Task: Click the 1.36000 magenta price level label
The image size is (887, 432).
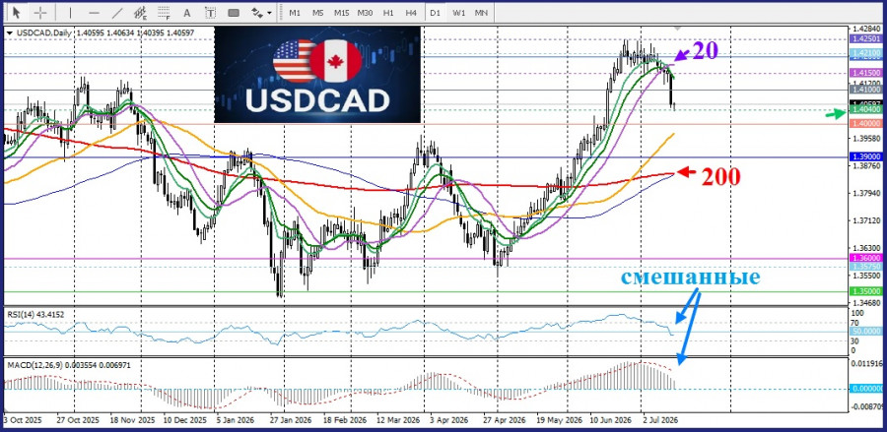Action: pos(865,257)
